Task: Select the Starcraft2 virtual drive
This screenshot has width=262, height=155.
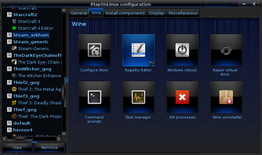Action: pos(25,15)
